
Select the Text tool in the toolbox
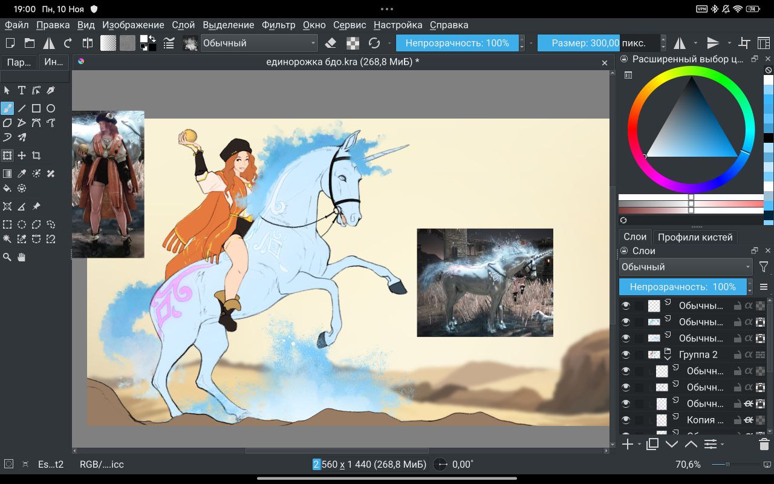[x=22, y=90]
